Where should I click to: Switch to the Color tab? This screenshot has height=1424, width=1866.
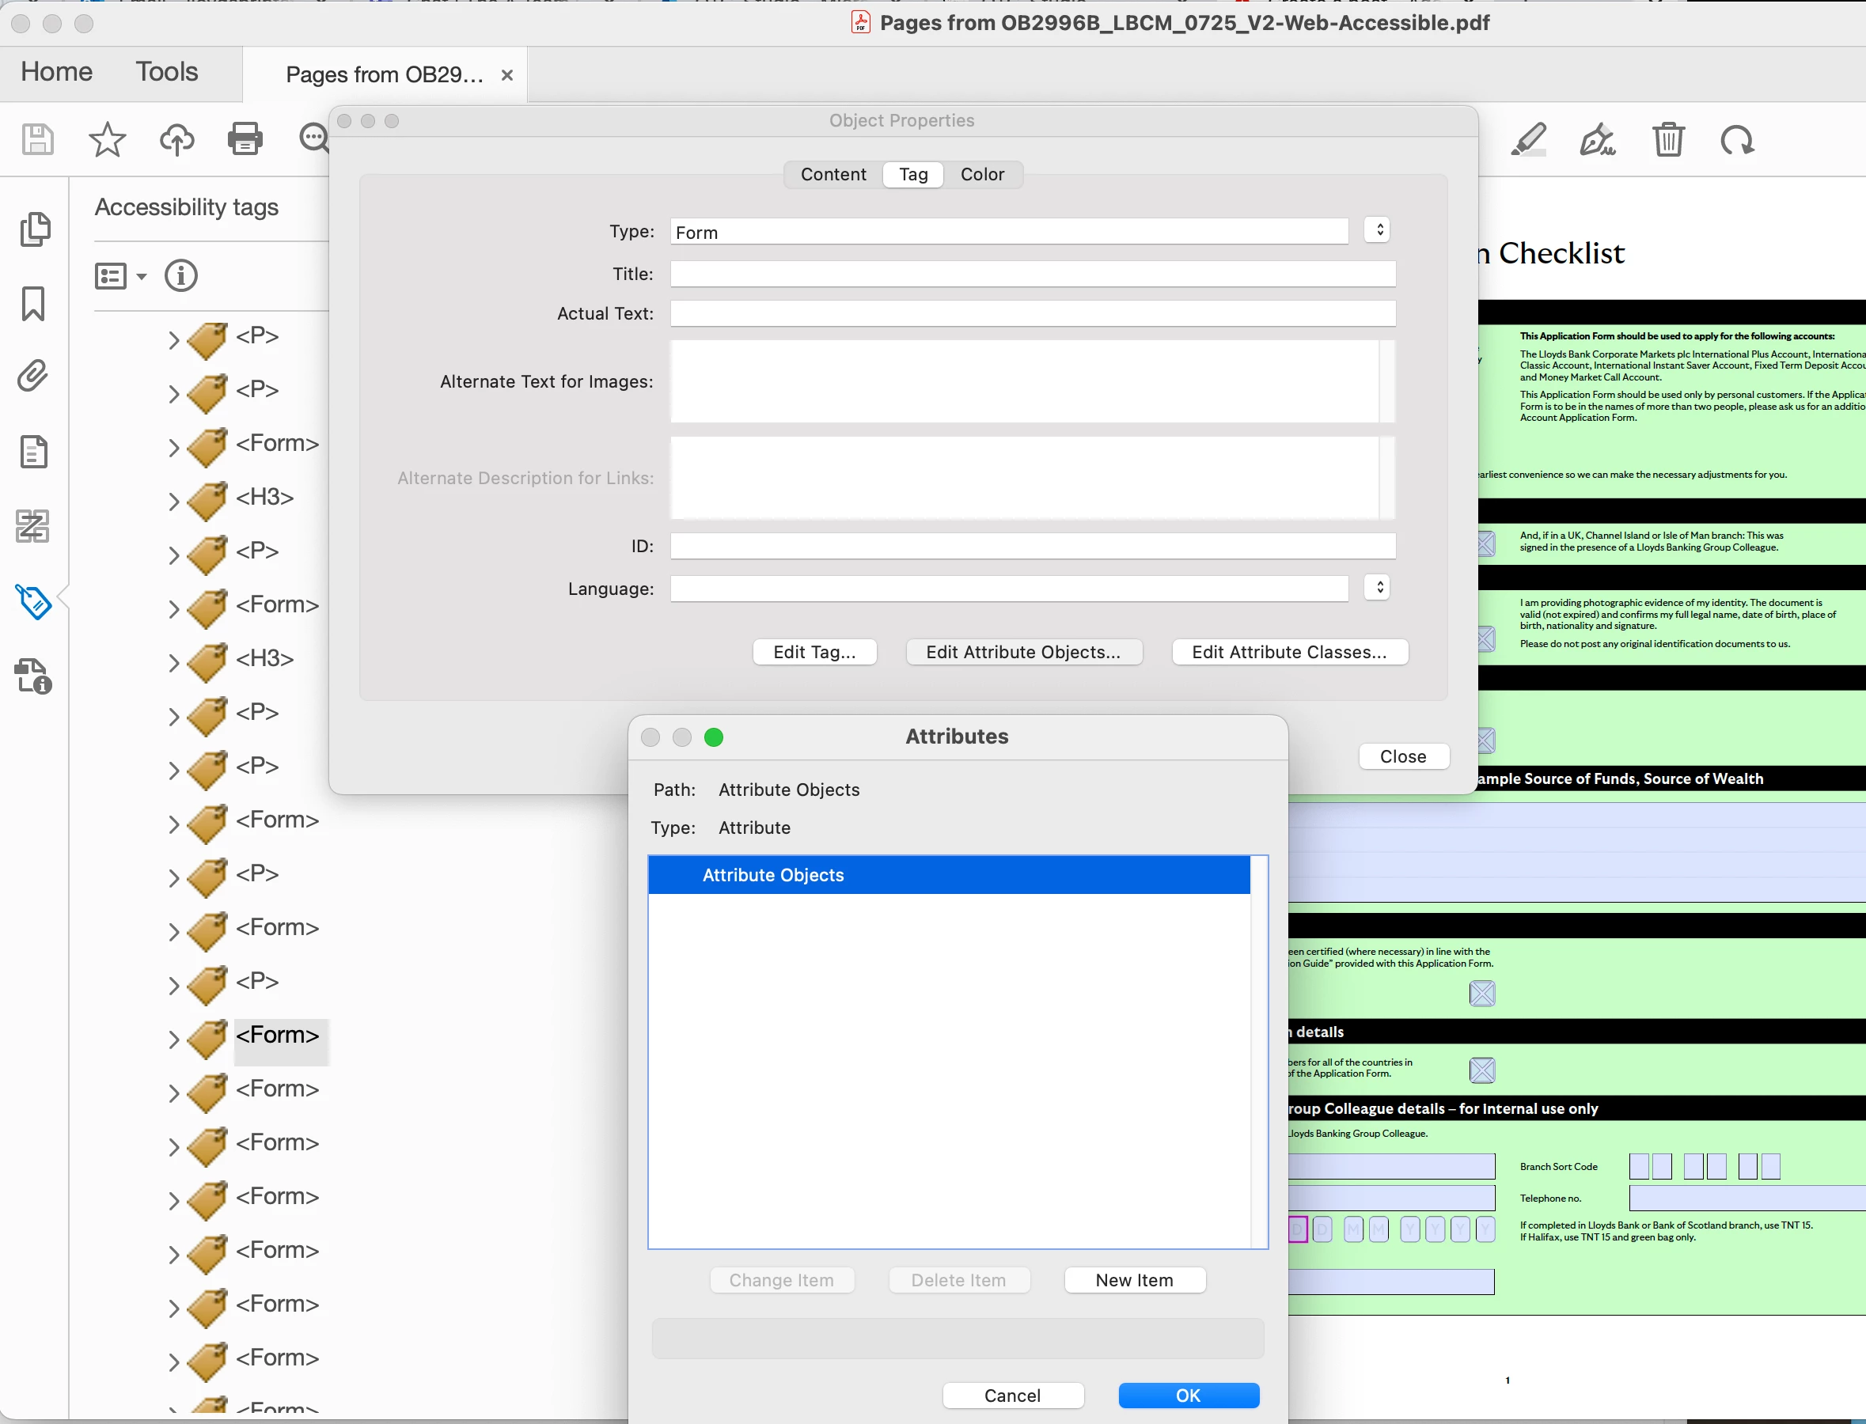(982, 174)
